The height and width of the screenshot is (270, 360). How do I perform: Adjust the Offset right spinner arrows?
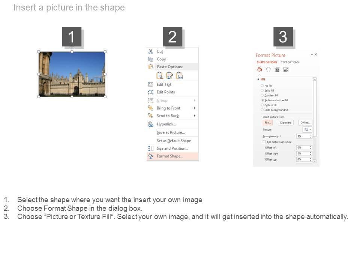[310, 153]
